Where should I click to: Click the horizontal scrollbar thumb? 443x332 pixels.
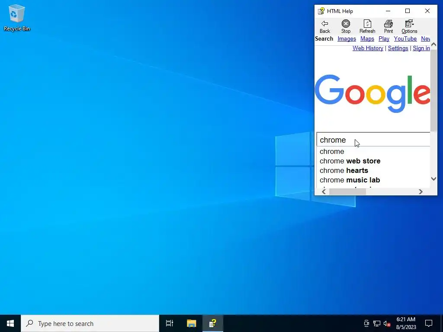(347, 192)
